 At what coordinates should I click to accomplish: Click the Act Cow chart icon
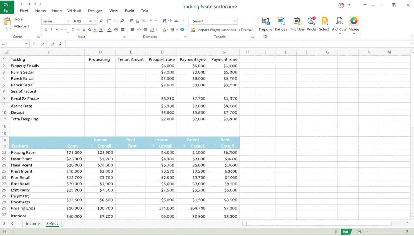(339, 21)
